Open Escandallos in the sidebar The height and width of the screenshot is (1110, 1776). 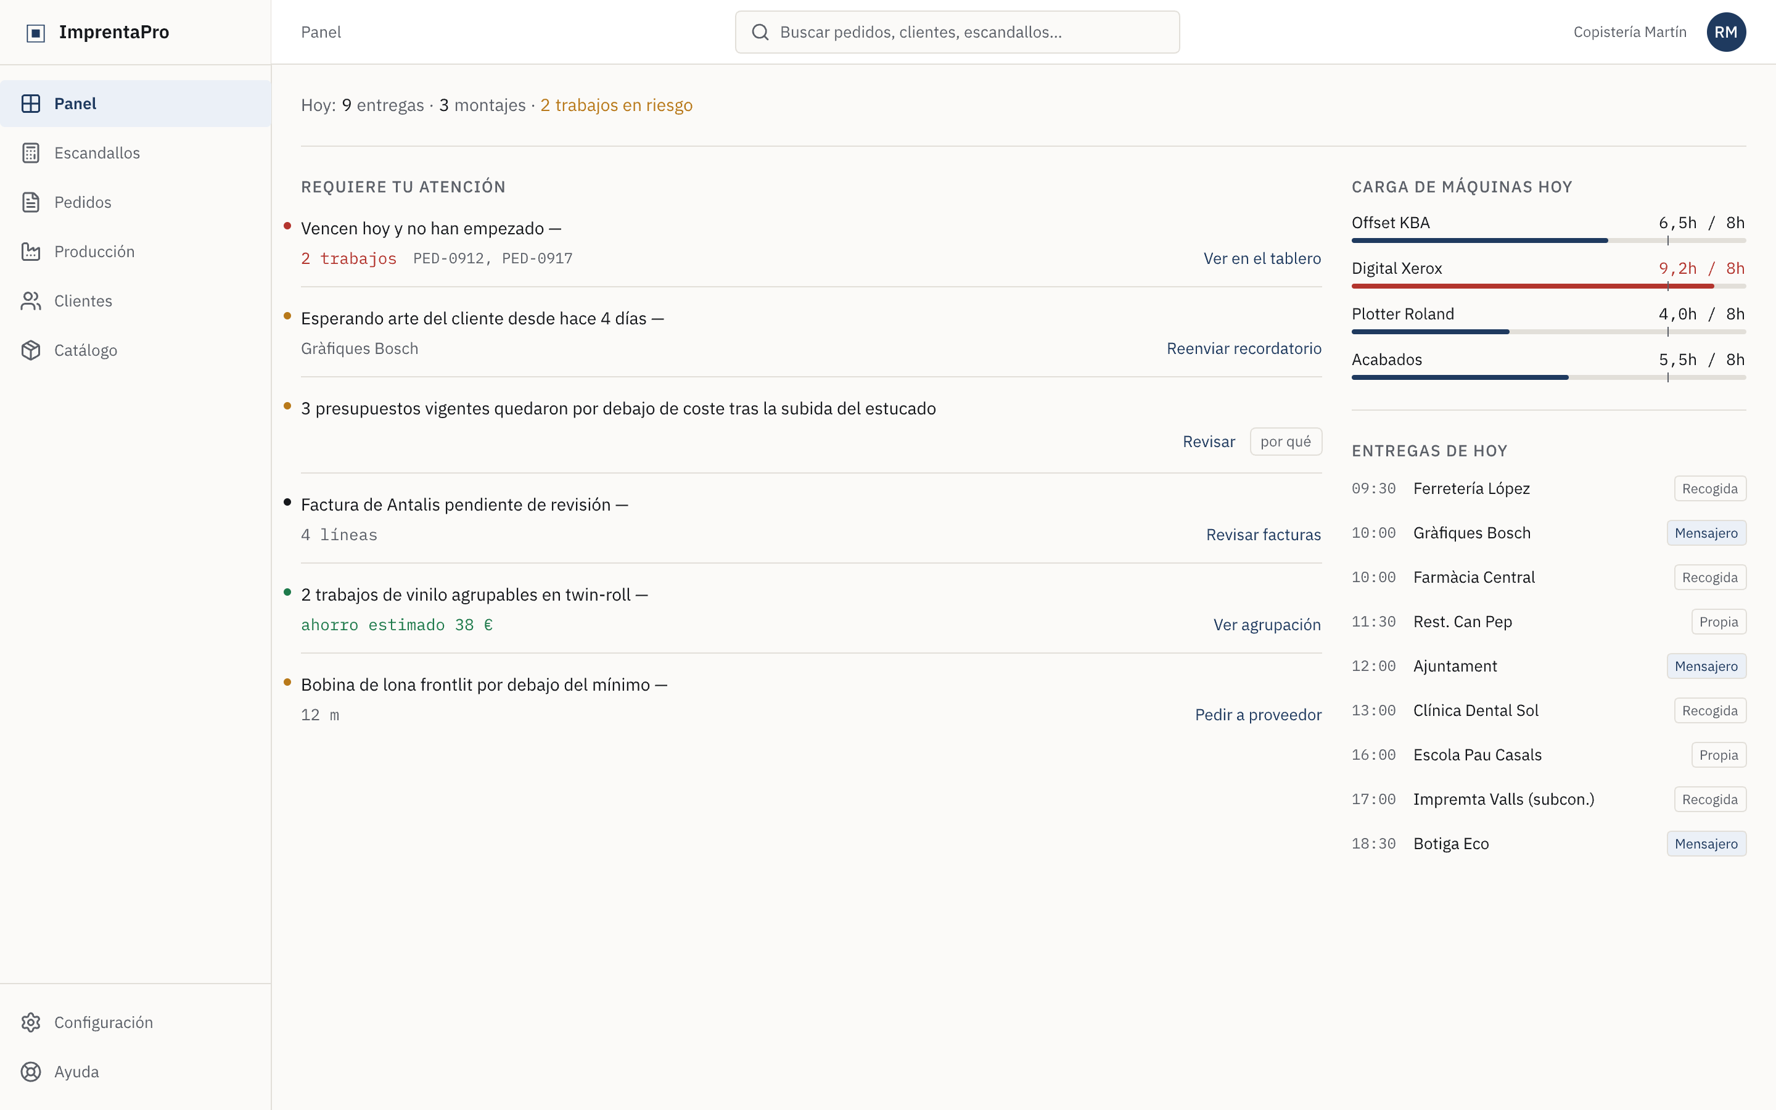pos(136,153)
